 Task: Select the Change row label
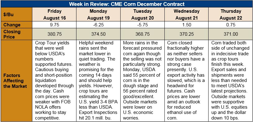16,25
